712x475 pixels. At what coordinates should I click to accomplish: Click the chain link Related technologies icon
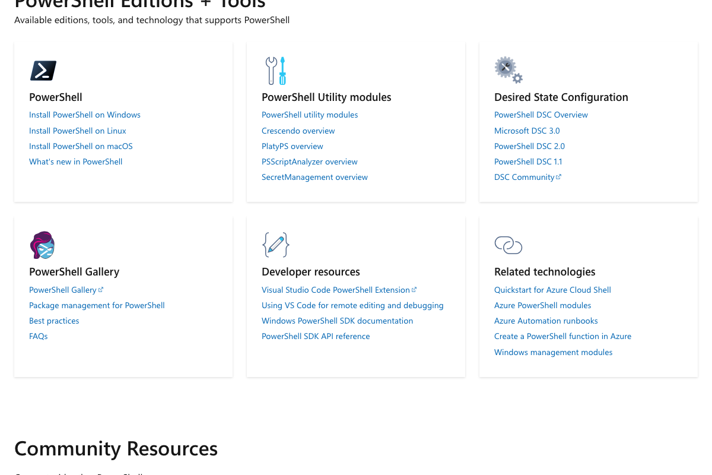pos(508,245)
